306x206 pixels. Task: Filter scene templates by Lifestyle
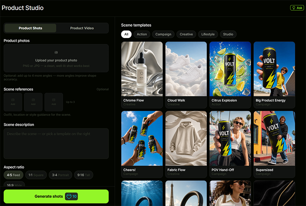[208, 34]
